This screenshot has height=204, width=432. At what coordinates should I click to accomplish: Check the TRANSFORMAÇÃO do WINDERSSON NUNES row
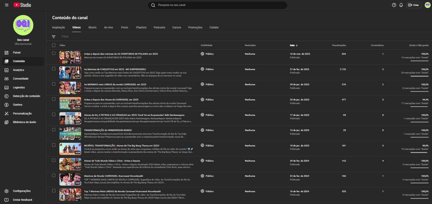point(54,130)
